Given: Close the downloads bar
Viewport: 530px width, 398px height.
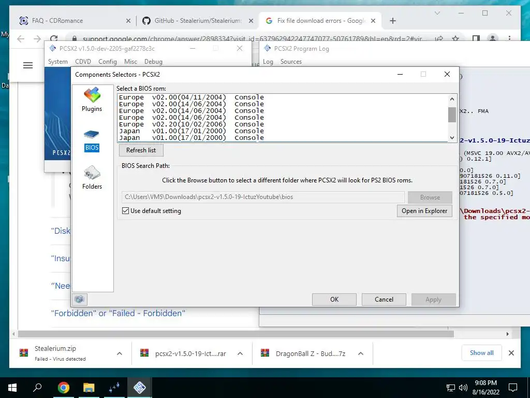Looking at the screenshot, I should pos(511,353).
